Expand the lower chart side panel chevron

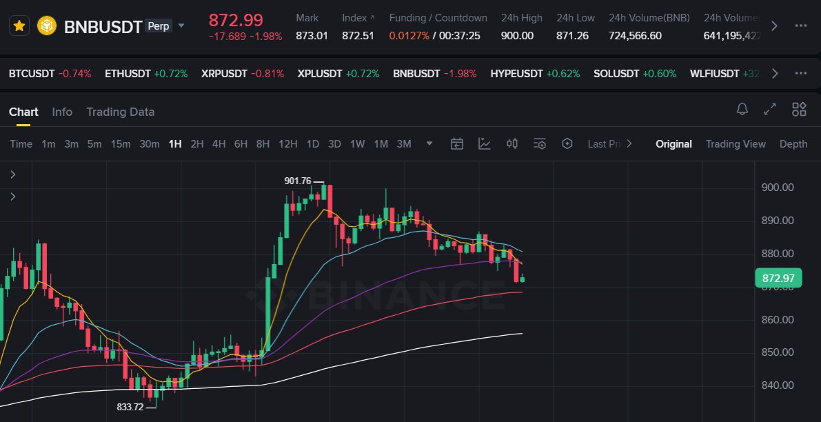point(13,197)
